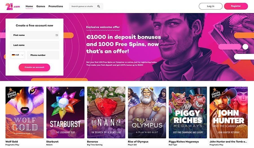Click the search magnifier icon
Viewport: 254px width, 148px height.
pyautogui.click(x=98, y=6)
